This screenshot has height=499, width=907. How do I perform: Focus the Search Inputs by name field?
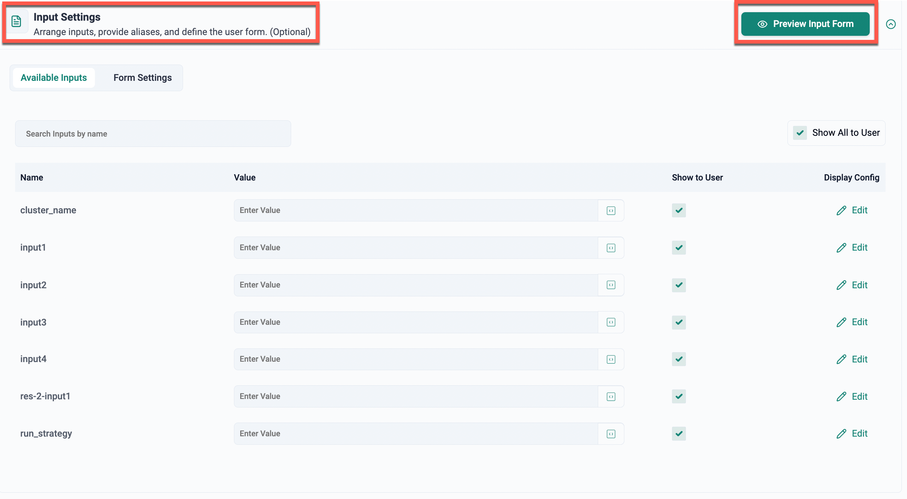click(x=153, y=134)
